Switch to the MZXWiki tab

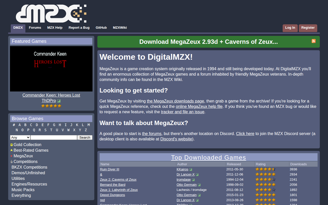120,28
